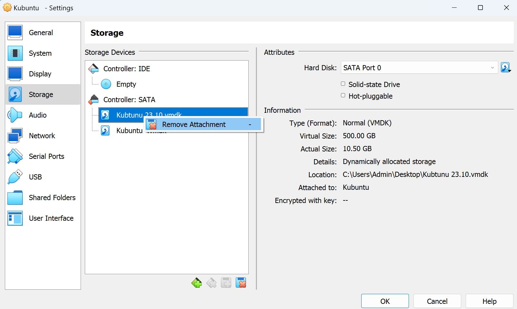Select the Controller: IDE tree node
Image resolution: width=517 pixels, height=309 pixels.
pos(126,69)
